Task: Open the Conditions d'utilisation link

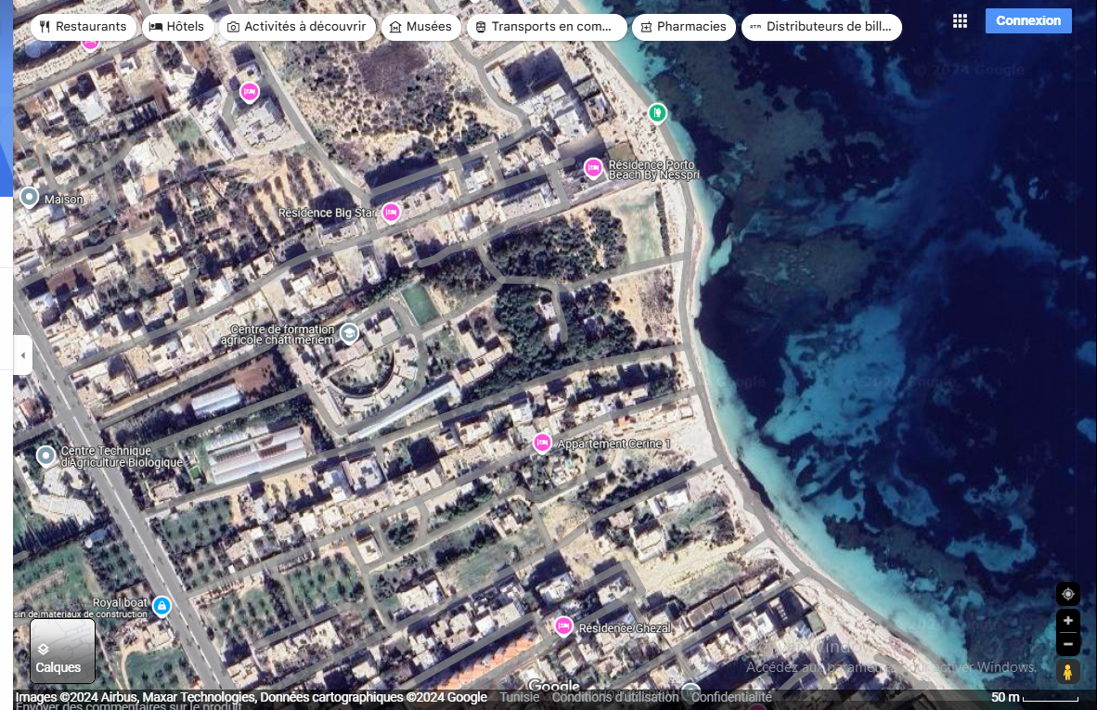Action: click(x=614, y=698)
